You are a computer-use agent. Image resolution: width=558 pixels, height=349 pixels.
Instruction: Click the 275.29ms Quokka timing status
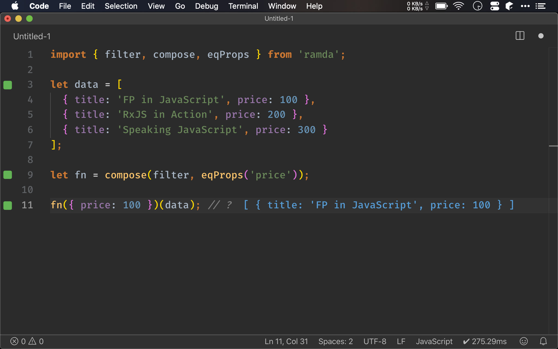pos(485,341)
